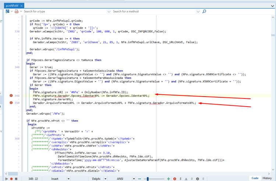Click the 'FNFe.signature.URI' assignment line
276x181 pixels.
point(80,92)
